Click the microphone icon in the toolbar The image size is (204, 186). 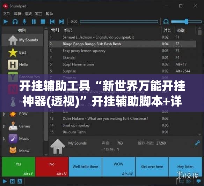(x=24, y=22)
